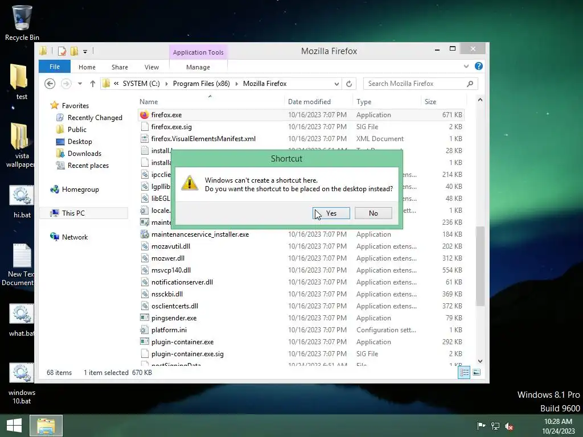This screenshot has width=583, height=437.
Task: Expand the address bar history dropdown
Action: 336,84
